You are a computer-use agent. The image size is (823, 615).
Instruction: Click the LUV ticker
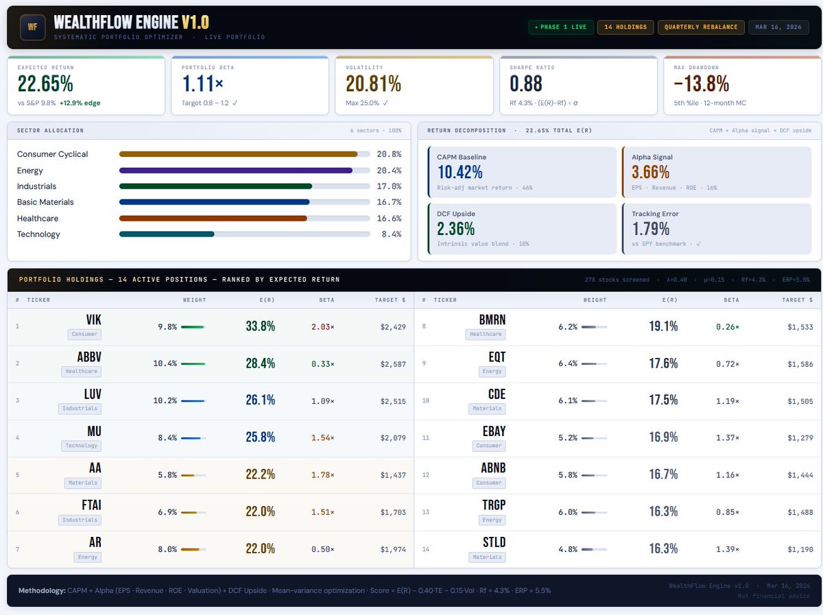91,394
